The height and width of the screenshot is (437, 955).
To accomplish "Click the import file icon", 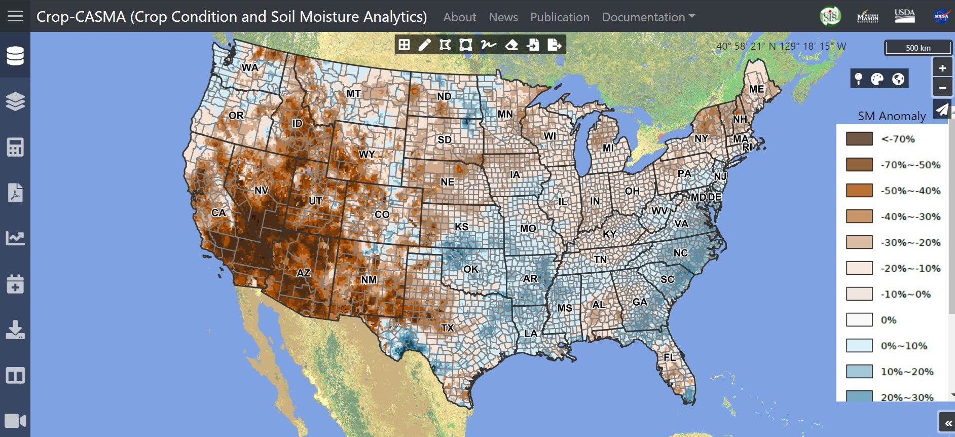I will tap(533, 45).
